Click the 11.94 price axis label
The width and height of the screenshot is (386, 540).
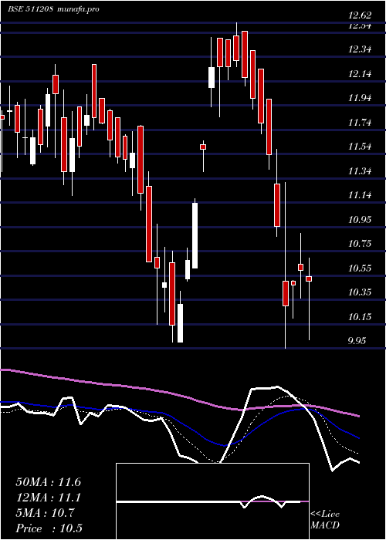click(360, 98)
